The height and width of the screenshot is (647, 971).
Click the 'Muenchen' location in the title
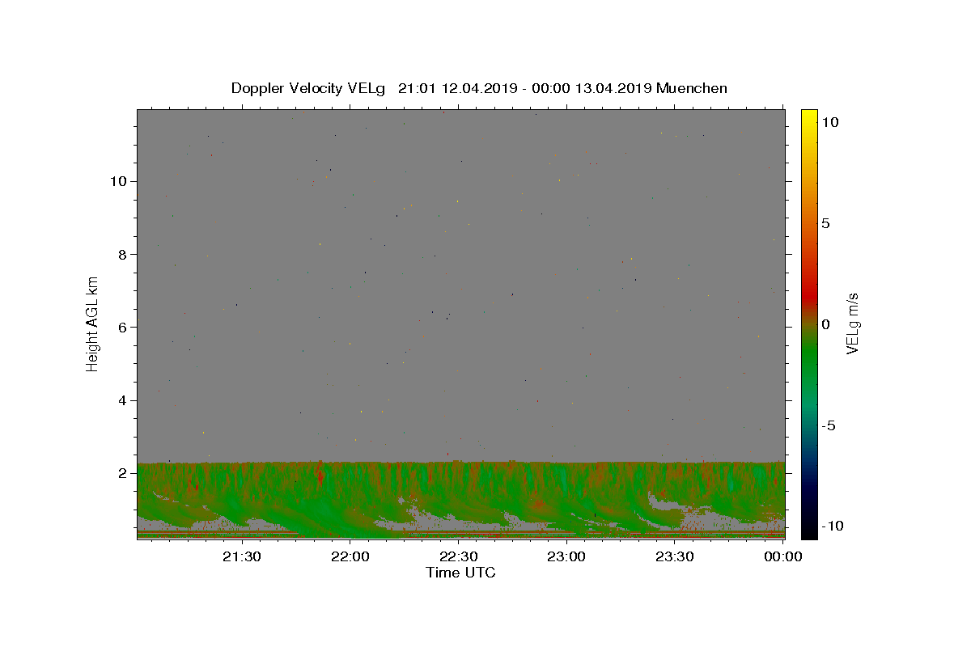coord(692,88)
